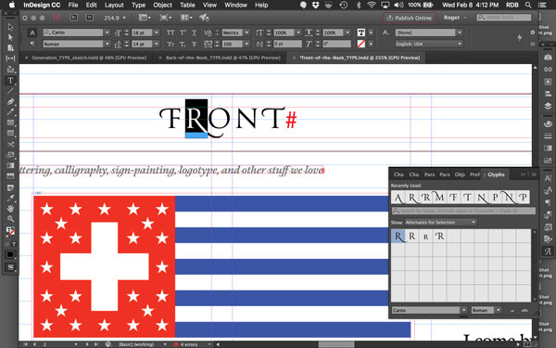Switch to the Glyphs panel tab
The width and height of the screenshot is (556, 348).
point(496,174)
